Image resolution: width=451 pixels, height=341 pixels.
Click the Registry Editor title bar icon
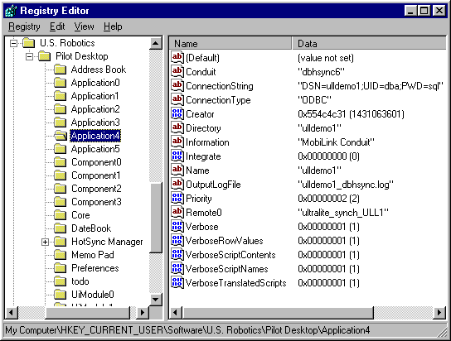pos(11,11)
